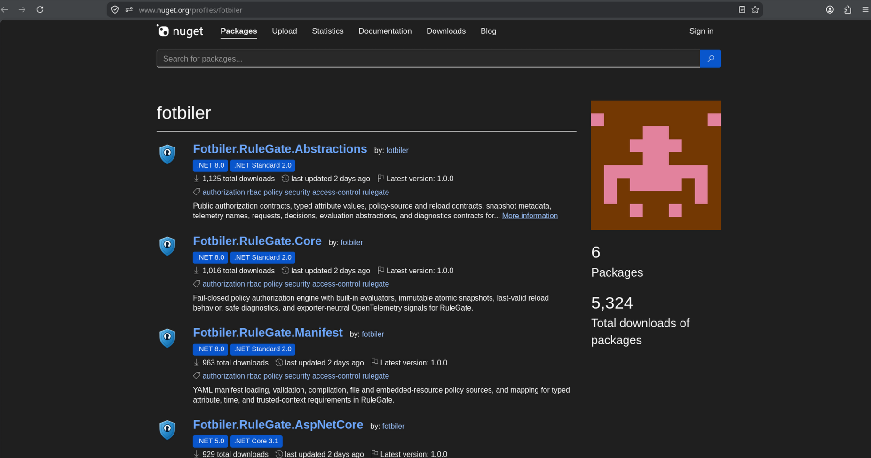Viewport: 871px width, 458px height.
Task: Click the Fotbiler.RuleGate.Abstractions package icon
Action: (167, 154)
